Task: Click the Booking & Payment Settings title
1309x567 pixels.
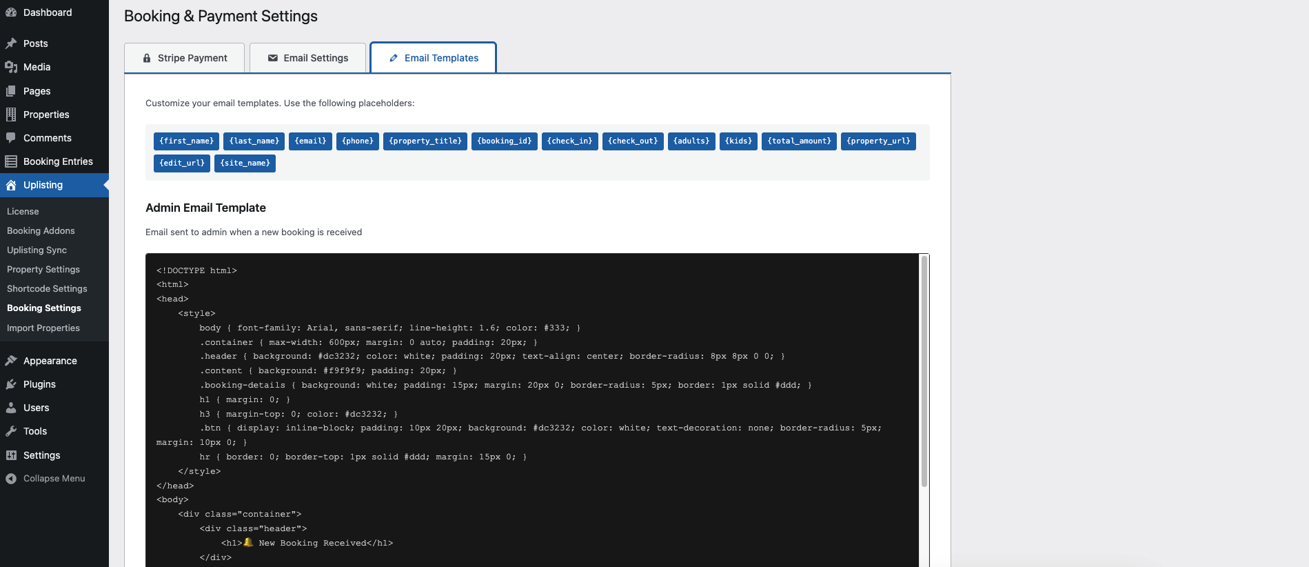Action: 221,16
